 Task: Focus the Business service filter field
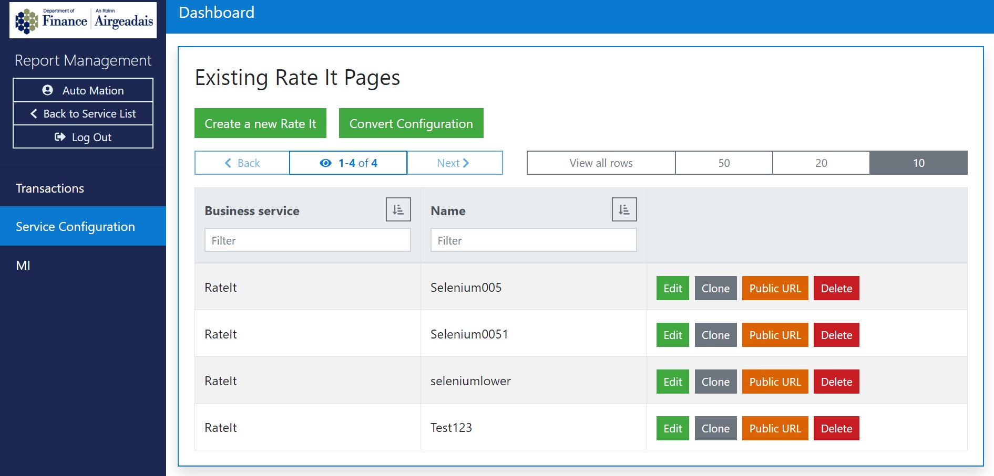click(308, 240)
